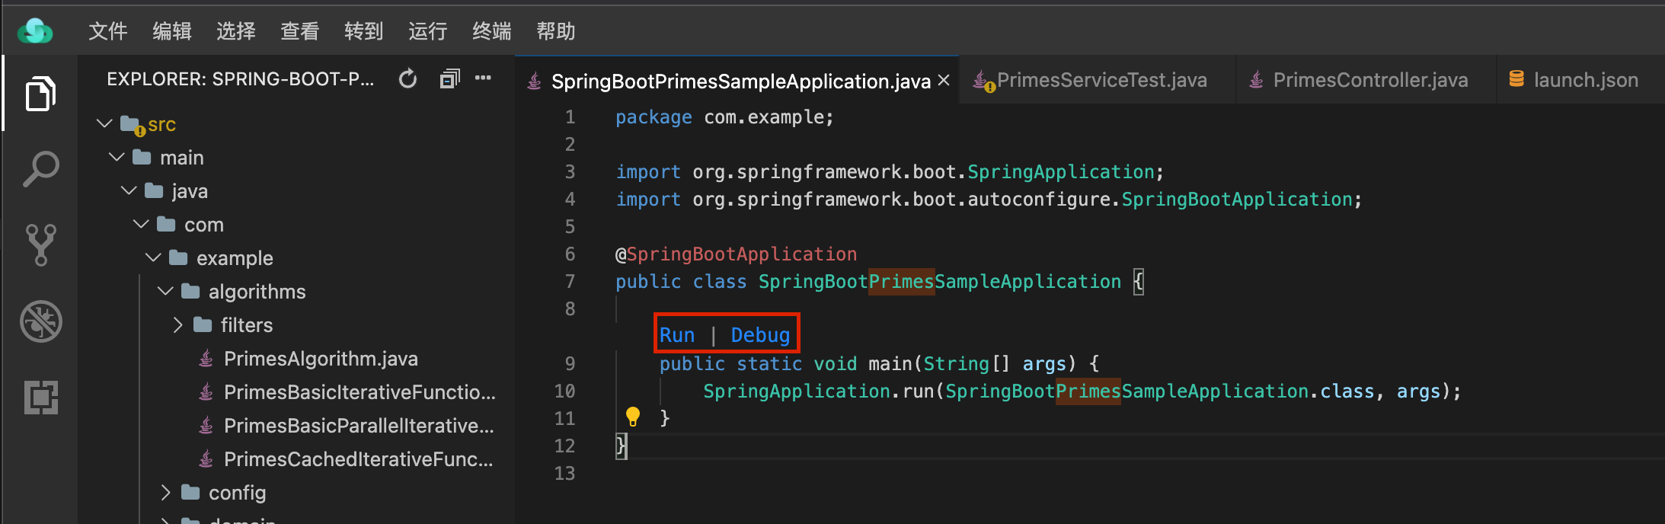Collapse the main folder
The width and height of the screenshot is (1665, 524).
[x=117, y=157]
